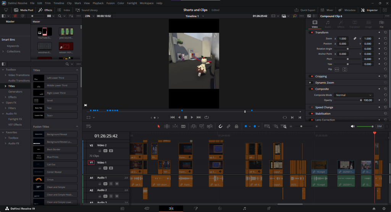This screenshot has height=212, width=391.
Task: Click the Position Lock icon in toolbar
Action: (x=236, y=126)
